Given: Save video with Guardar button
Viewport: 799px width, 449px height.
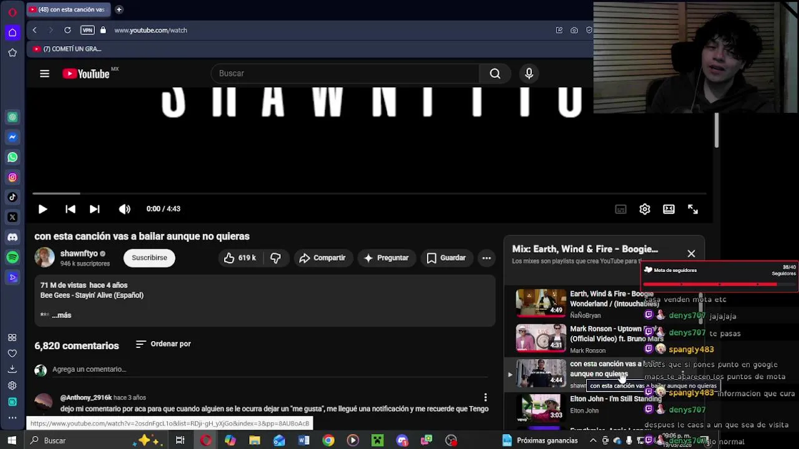Looking at the screenshot, I should coord(446,258).
